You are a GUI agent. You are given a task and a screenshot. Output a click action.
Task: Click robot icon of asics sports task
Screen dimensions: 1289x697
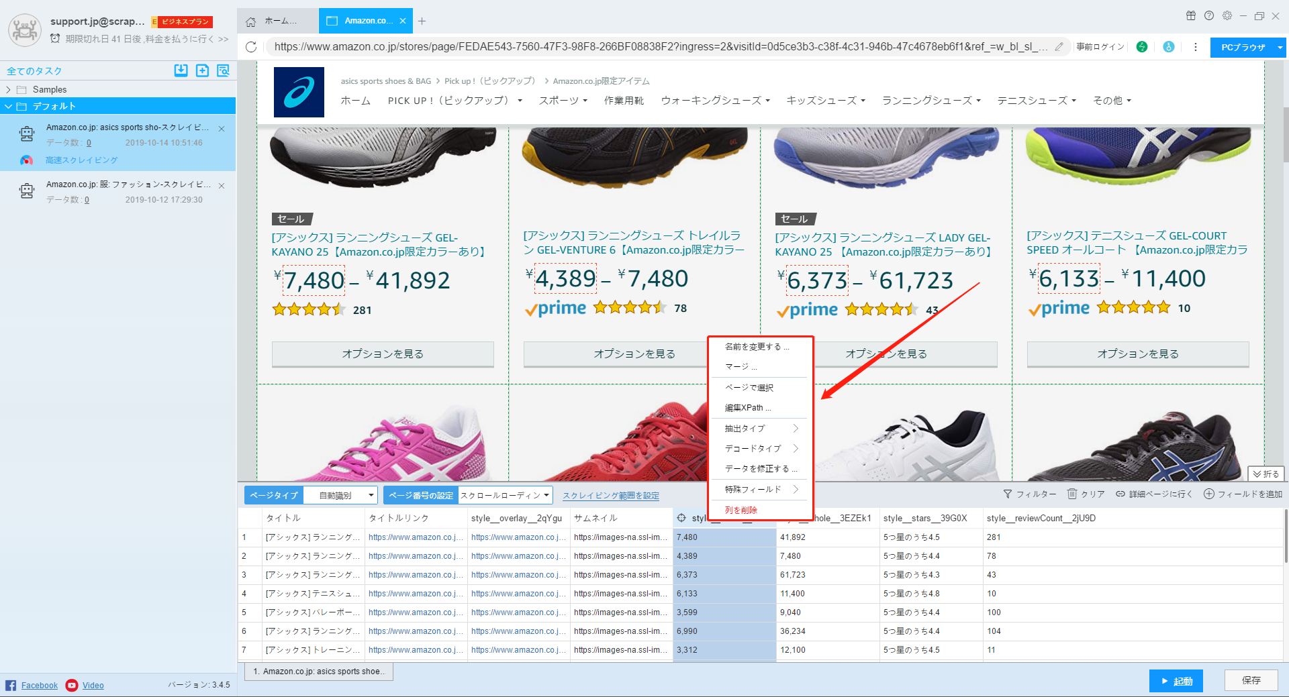pyautogui.click(x=27, y=134)
